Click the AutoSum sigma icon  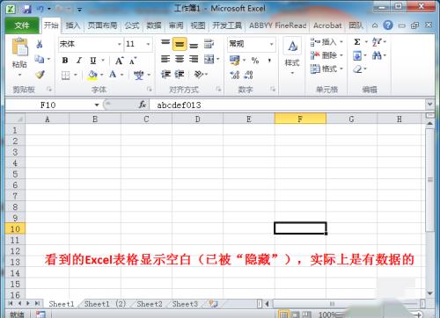357,42
